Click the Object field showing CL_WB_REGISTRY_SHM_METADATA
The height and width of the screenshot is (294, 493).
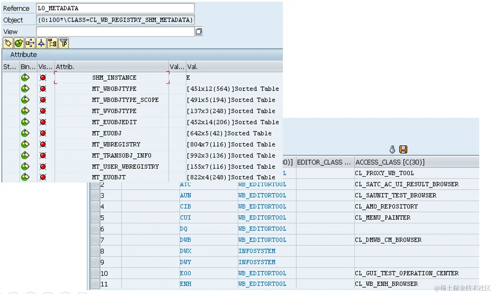tap(115, 20)
